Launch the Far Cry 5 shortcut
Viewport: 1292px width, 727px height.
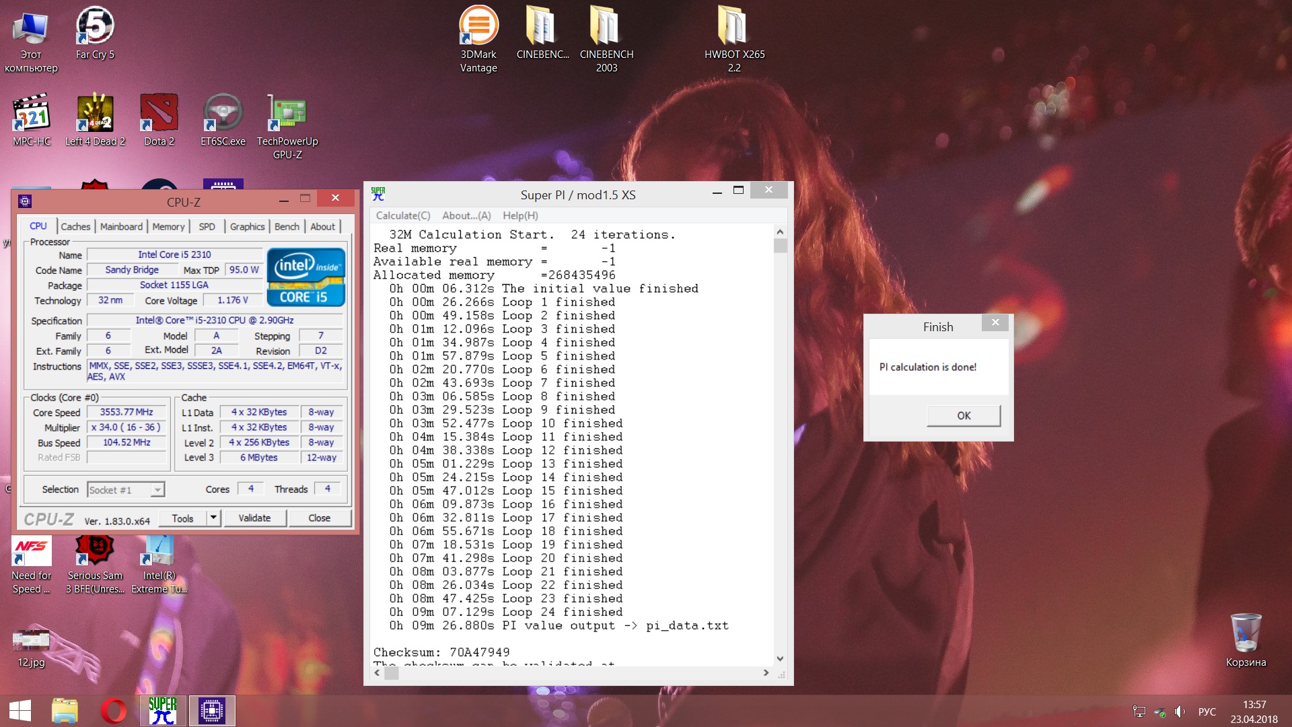pos(95,34)
